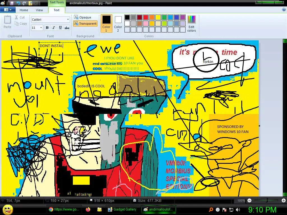Select the lime green swatch in the second row

[164, 24]
